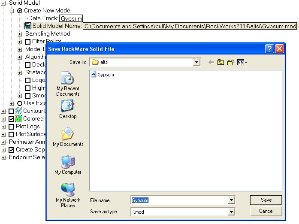Expand the Perimeter Annotation node
The image size is (299, 224).
pyautogui.click(x=3, y=142)
